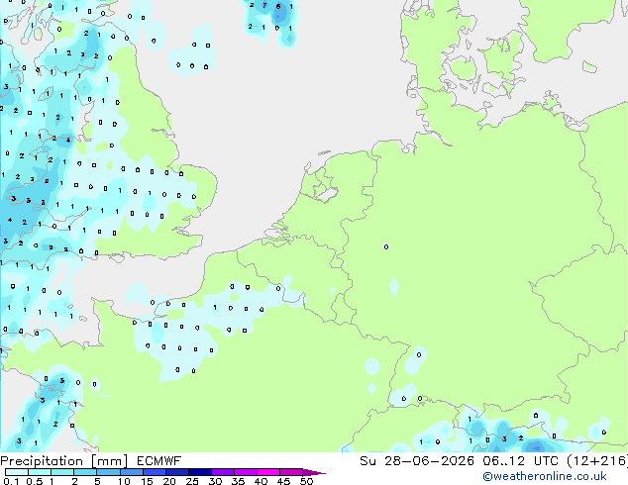Image resolution: width=628 pixels, height=485 pixels.
Task: Pick the purple legend swatch between 30 and 35
Action: 222,472
